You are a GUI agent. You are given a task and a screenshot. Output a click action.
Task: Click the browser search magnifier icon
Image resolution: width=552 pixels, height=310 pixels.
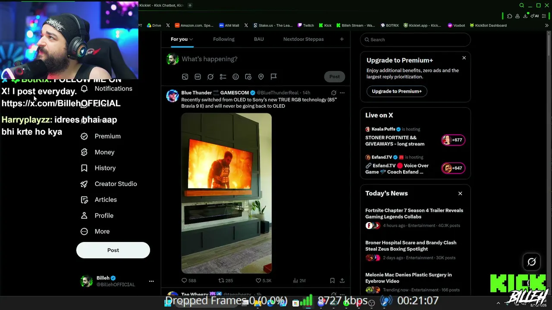tap(522, 6)
